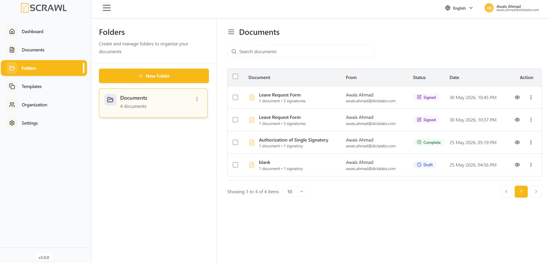The width and height of the screenshot is (549, 263).
Task: Go to previous page arrow
Action: pos(506,192)
